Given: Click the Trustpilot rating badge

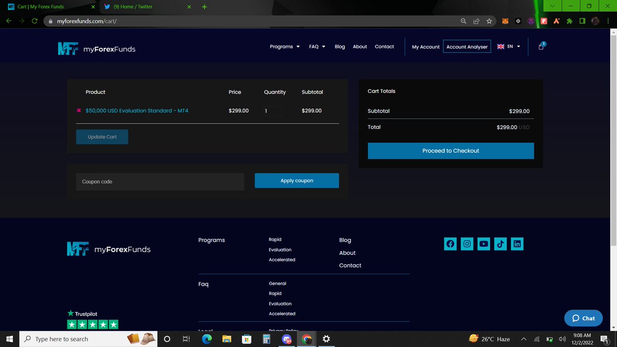Looking at the screenshot, I should point(93,319).
